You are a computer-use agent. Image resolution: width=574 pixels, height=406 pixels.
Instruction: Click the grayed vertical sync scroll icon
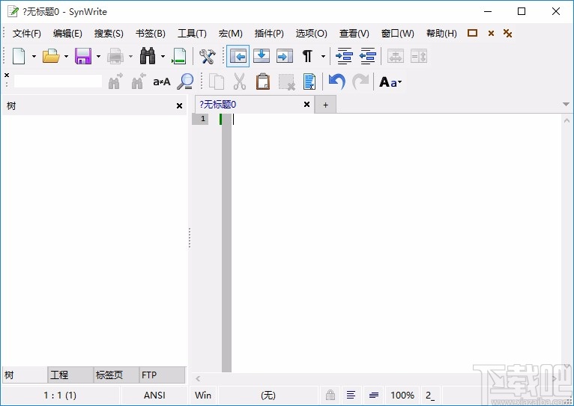pyautogui.click(x=419, y=56)
